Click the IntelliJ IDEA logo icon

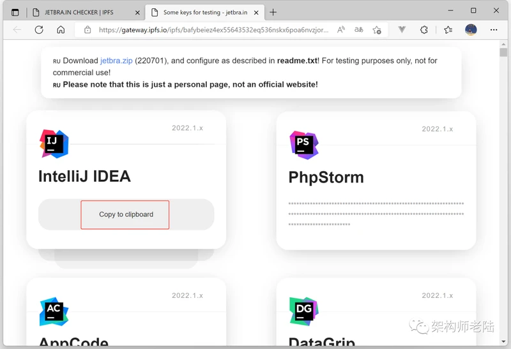coord(54,144)
